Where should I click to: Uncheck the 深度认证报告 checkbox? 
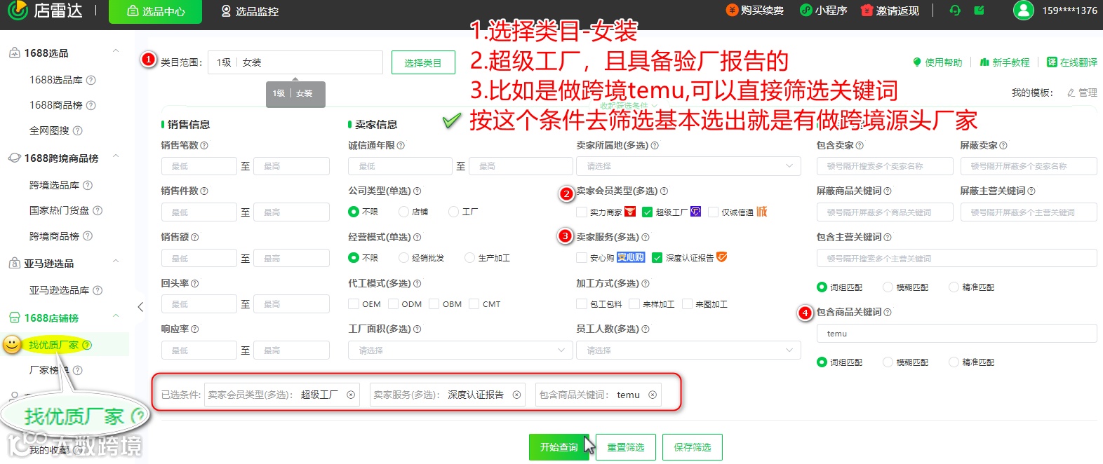[657, 258]
